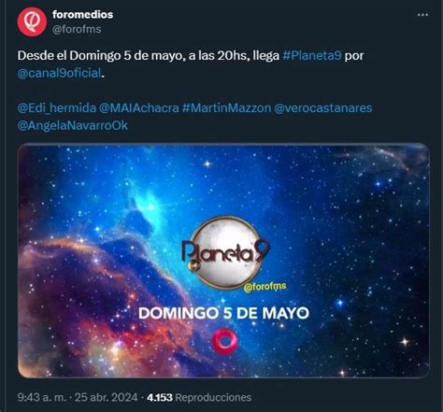Open the foromedios display name
This screenshot has width=443, height=412.
point(82,14)
